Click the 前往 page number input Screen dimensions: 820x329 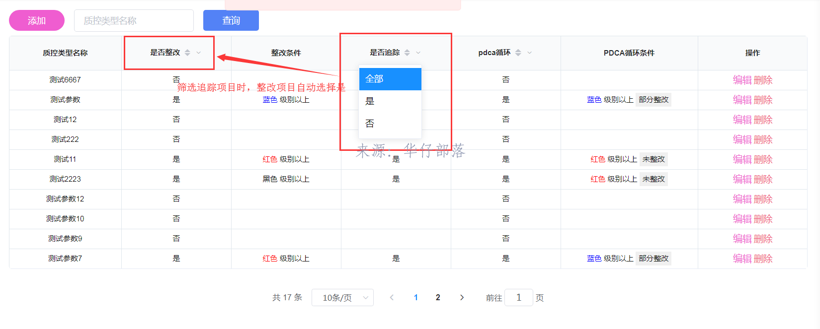coord(519,298)
